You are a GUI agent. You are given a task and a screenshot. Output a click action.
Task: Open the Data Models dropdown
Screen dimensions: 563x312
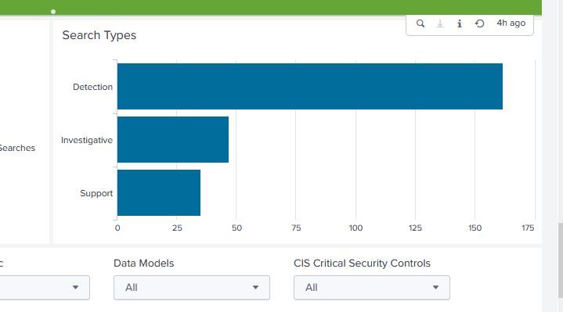192,288
